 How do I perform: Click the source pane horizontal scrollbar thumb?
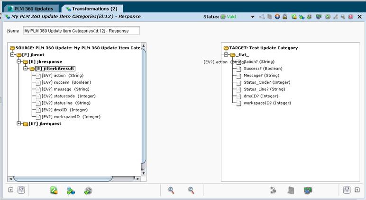63,179
